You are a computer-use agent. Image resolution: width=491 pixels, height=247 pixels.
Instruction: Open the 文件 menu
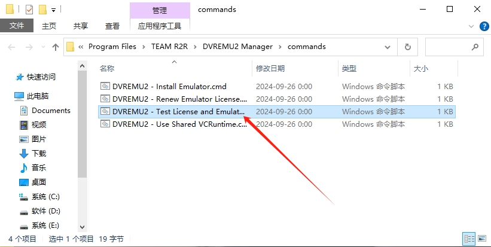click(x=17, y=26)
